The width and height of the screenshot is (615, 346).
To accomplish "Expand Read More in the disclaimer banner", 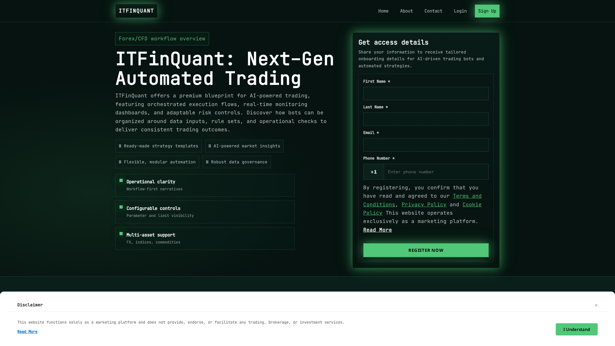I will tap(27, 331).
